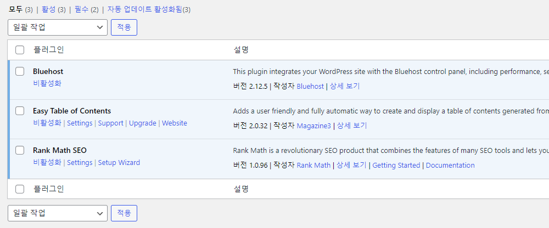Open Easy Table of Contents Support link
This screenshot has height=228, width=549.
pos(111,123)
